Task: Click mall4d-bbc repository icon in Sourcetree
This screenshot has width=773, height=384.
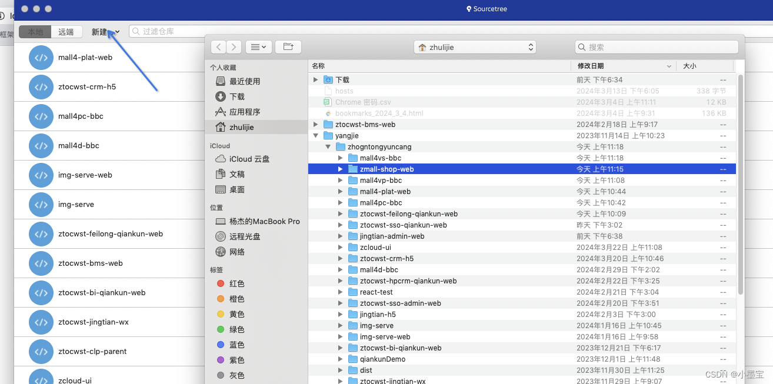Action: (x=41, y=146)
